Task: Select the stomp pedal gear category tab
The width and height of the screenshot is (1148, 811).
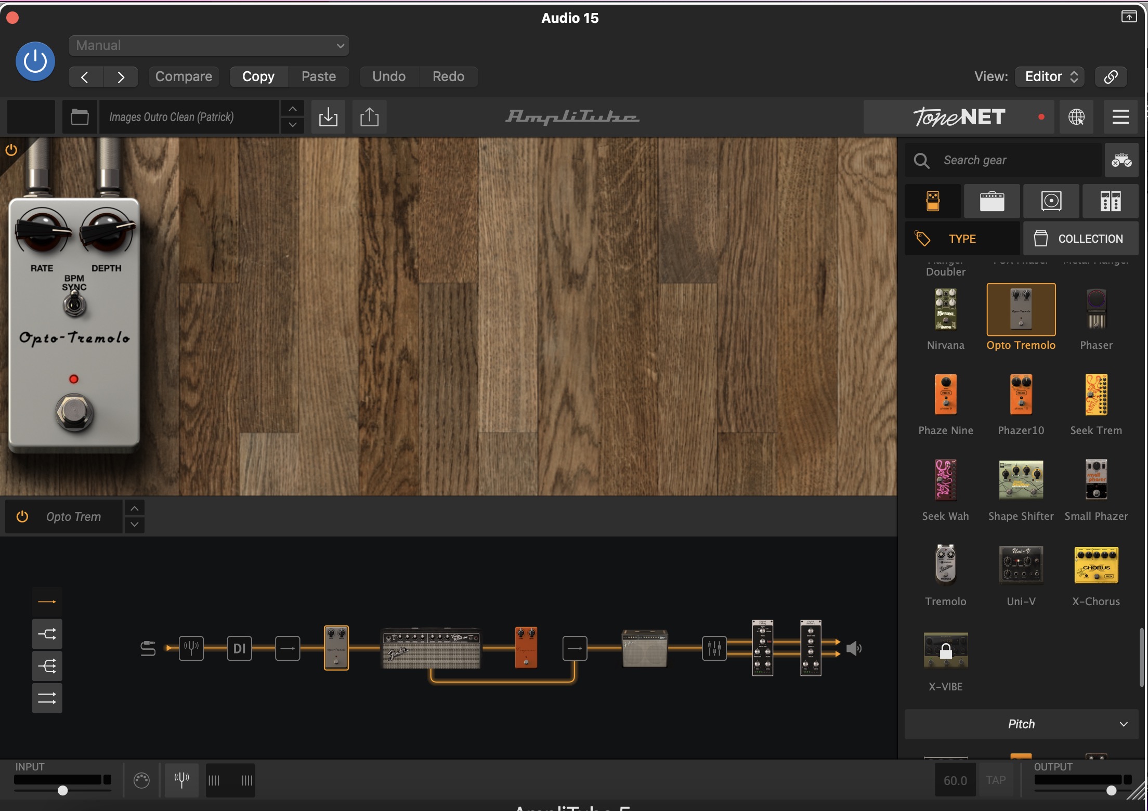Action: (933, 201)
